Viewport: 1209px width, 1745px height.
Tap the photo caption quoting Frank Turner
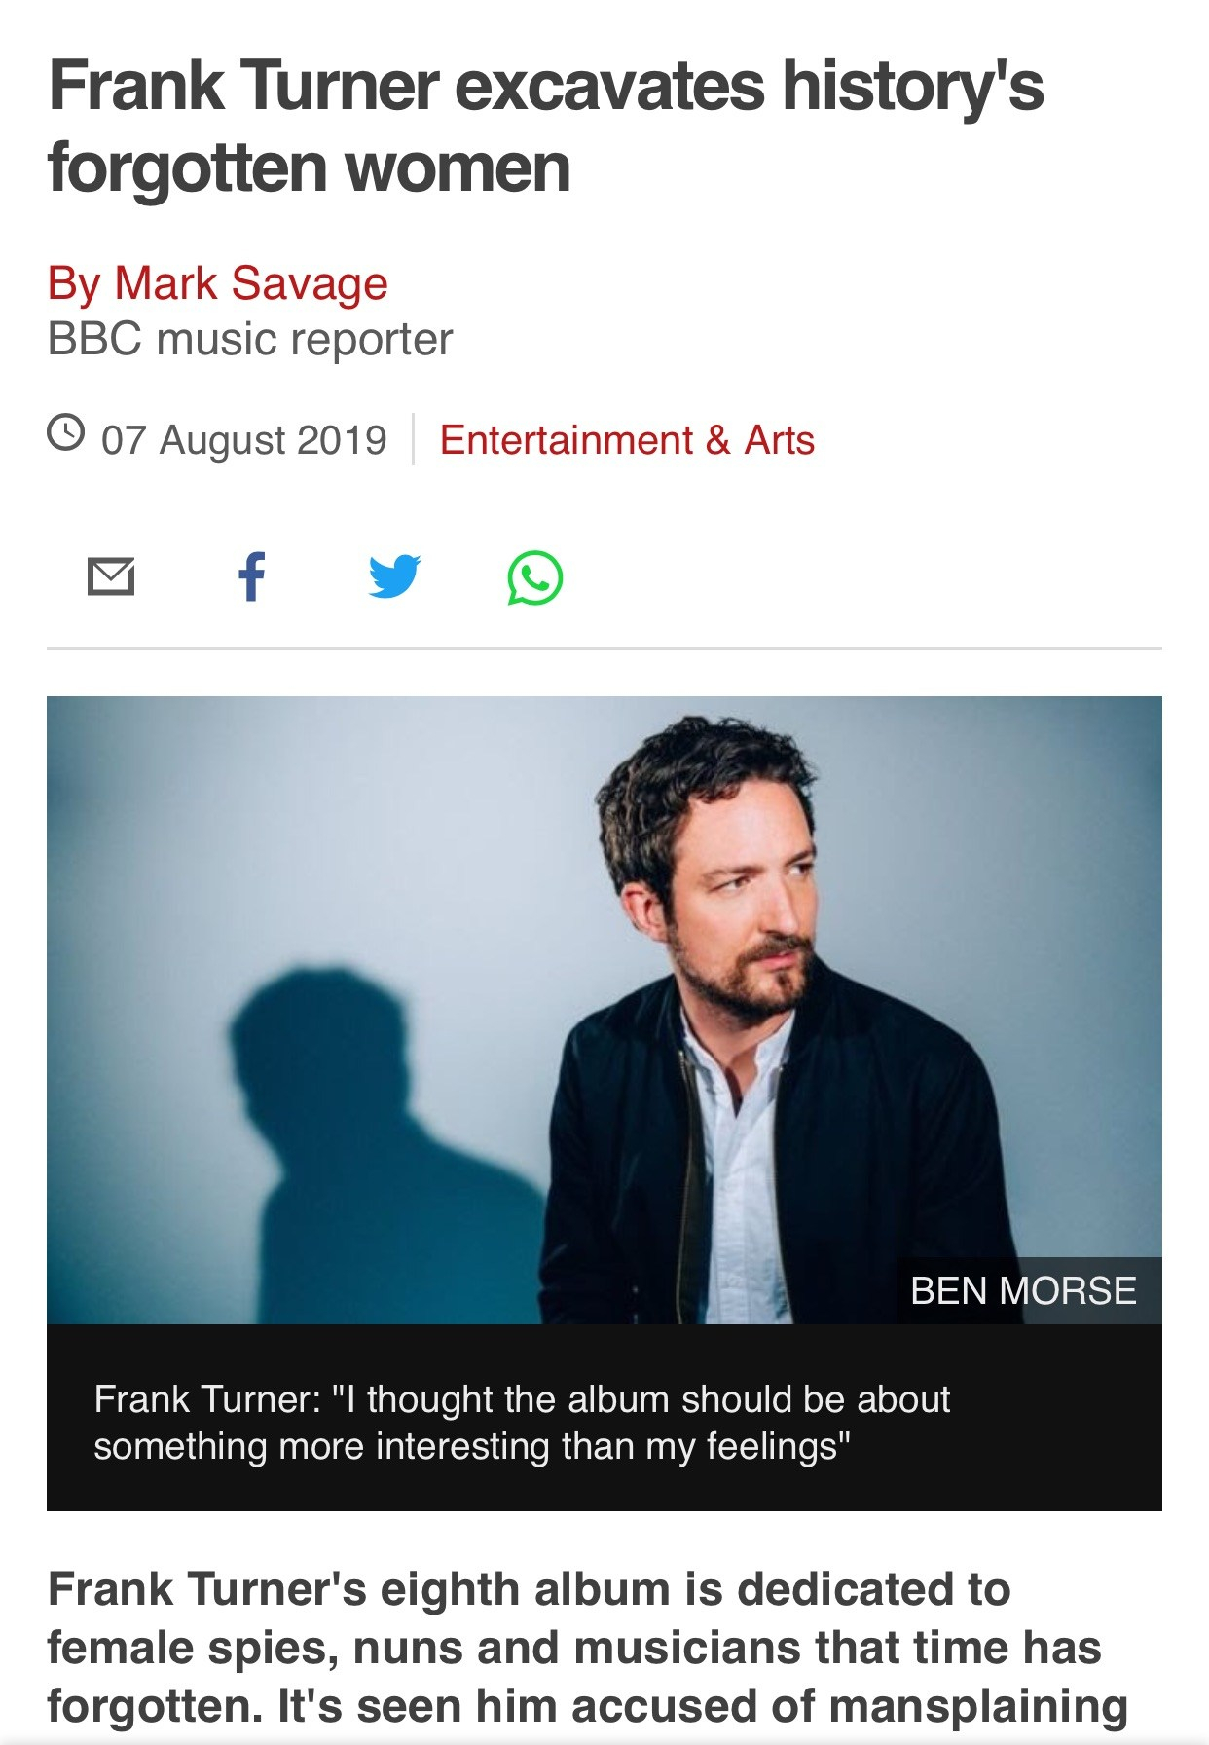pos(522,1423)
